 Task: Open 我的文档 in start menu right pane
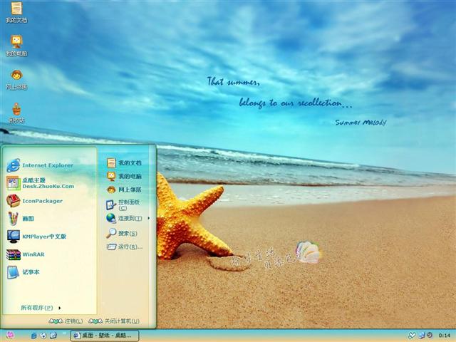coord(124,163)
